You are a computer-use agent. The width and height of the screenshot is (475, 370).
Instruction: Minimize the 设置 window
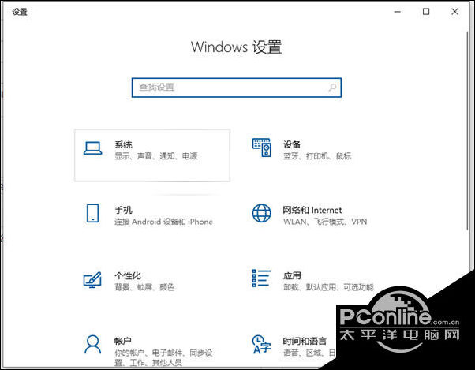click(x=398, y=12)
